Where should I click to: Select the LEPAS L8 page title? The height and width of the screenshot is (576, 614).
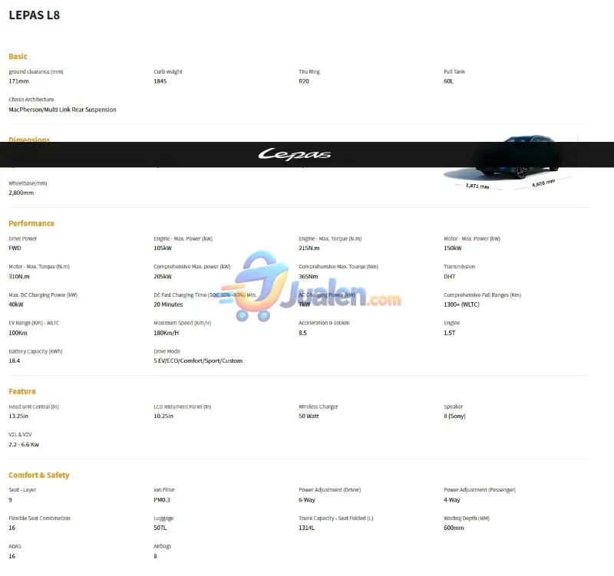click(35, 15)
